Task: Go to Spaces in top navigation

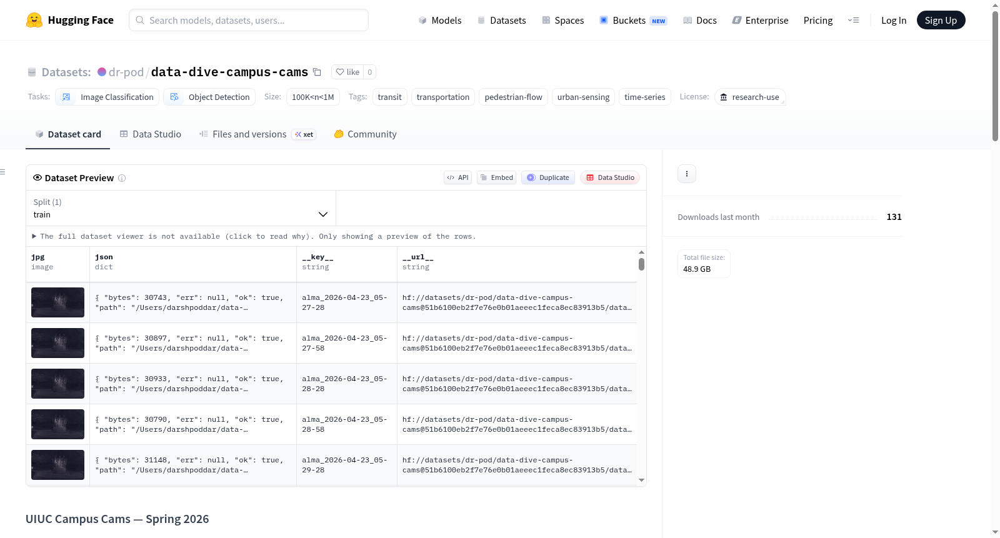Action: coord(563,20)
